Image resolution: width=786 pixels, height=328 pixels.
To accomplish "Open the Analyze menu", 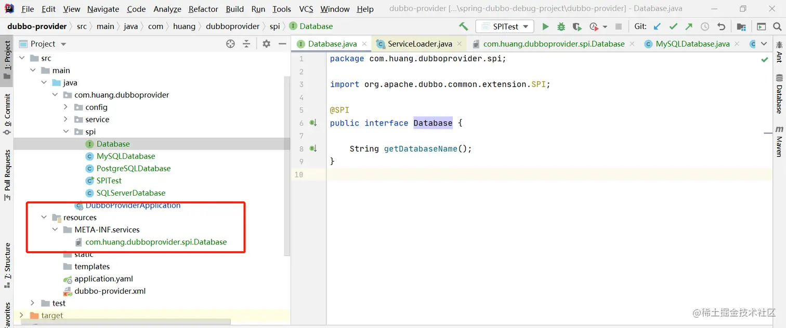I will (x=167, y=9).
